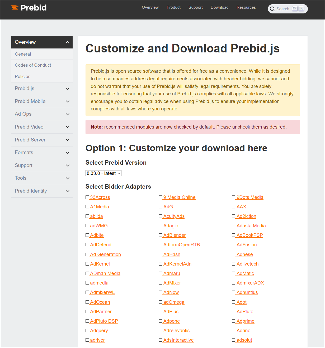The height and width of the screenshot is (348, 325).
Task: Collapse the Overview sidebar section chevron
Action: click(x=68, y=42)
